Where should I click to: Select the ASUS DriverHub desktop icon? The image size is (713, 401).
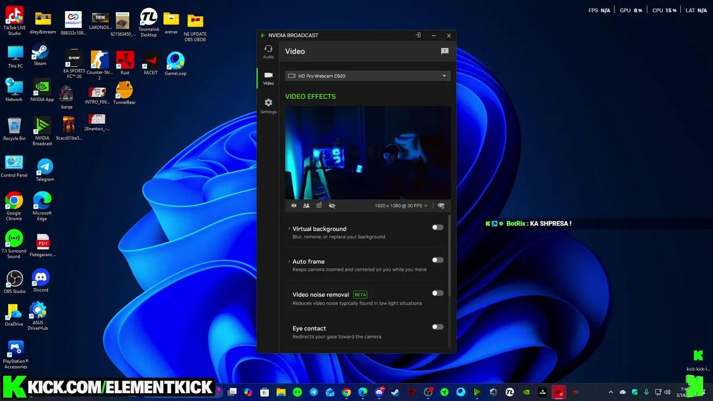pyautogui.click(x=38, y=316)
